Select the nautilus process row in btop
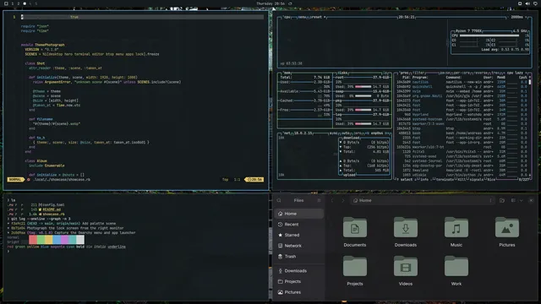This screenshot has width=541, height=304. click(x=462, y=82)
